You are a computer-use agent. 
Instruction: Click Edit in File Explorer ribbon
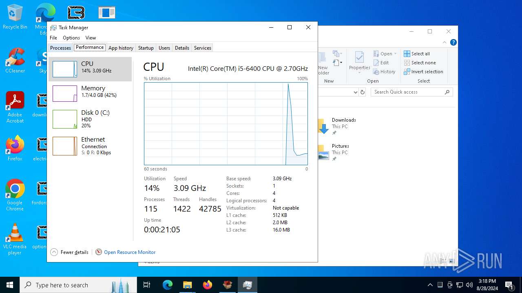[381, 63]
